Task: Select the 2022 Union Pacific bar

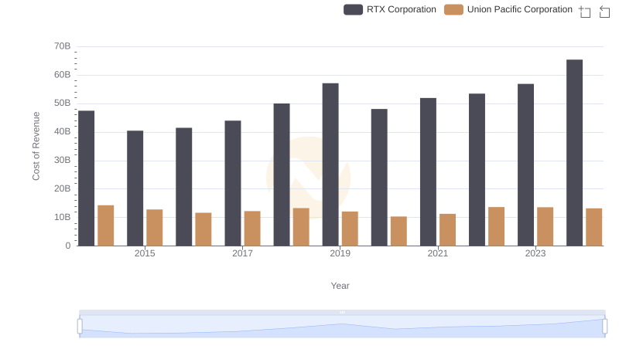Action: coord(496,226)
